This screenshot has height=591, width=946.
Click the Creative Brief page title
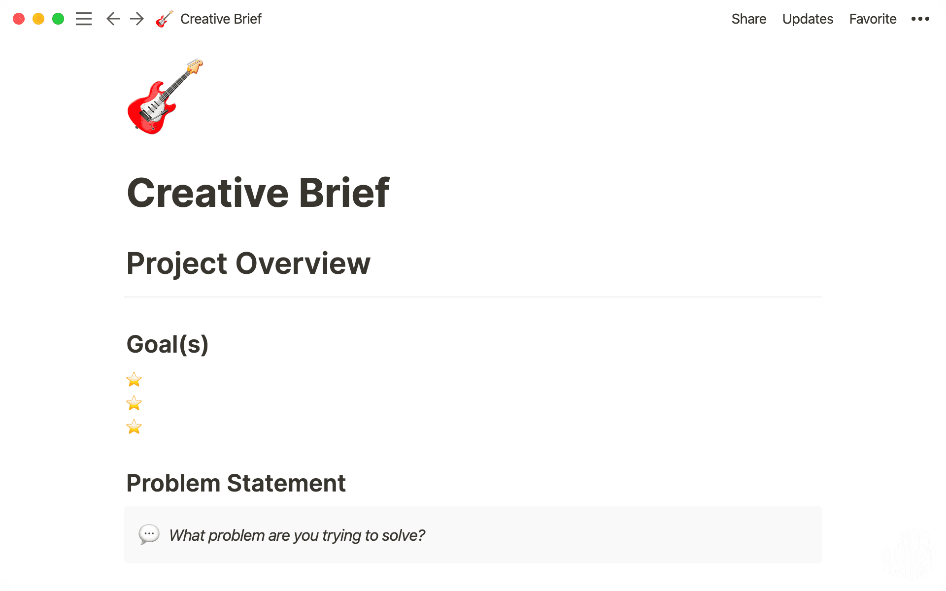(x=258, y=193)
